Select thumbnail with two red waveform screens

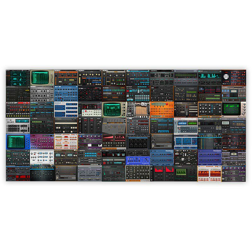(162, 174)
